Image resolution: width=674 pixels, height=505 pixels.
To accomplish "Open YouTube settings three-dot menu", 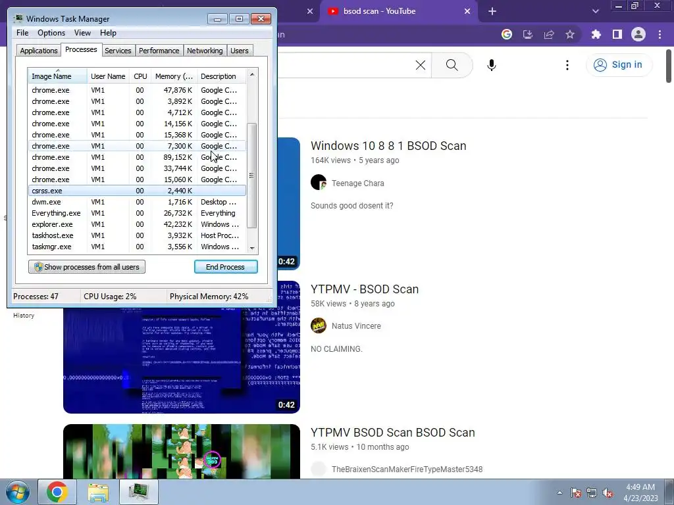I will [x=567, y=65].
